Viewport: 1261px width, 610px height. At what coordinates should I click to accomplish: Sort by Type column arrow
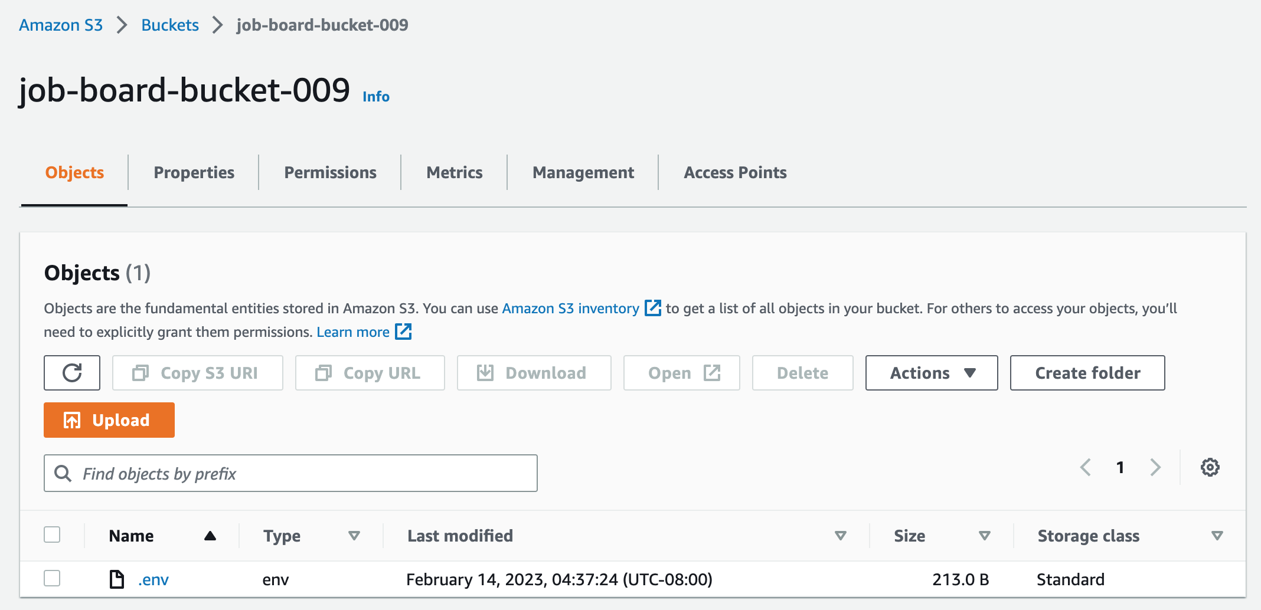(x=354, y=536)
